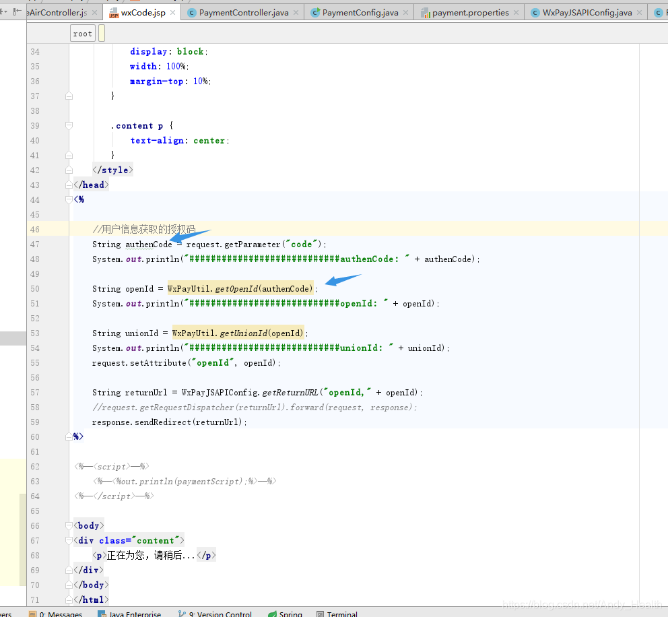Click the commented getRequestDispatcher line 58
Screen dimensions: 668x617
(255, 408)
